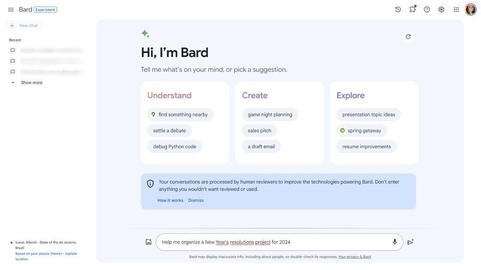481x270 pixels.
Task: Open the 'How it works' link
Action: point(170,200)
